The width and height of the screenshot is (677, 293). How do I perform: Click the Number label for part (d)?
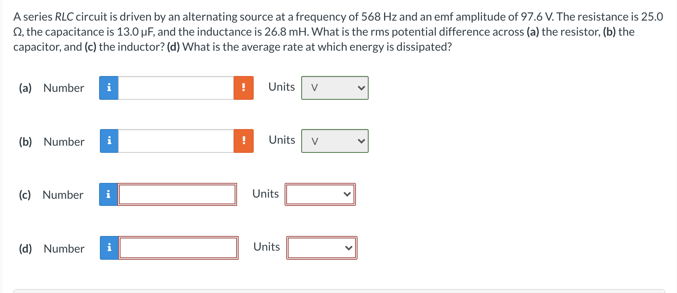point(63,249)
